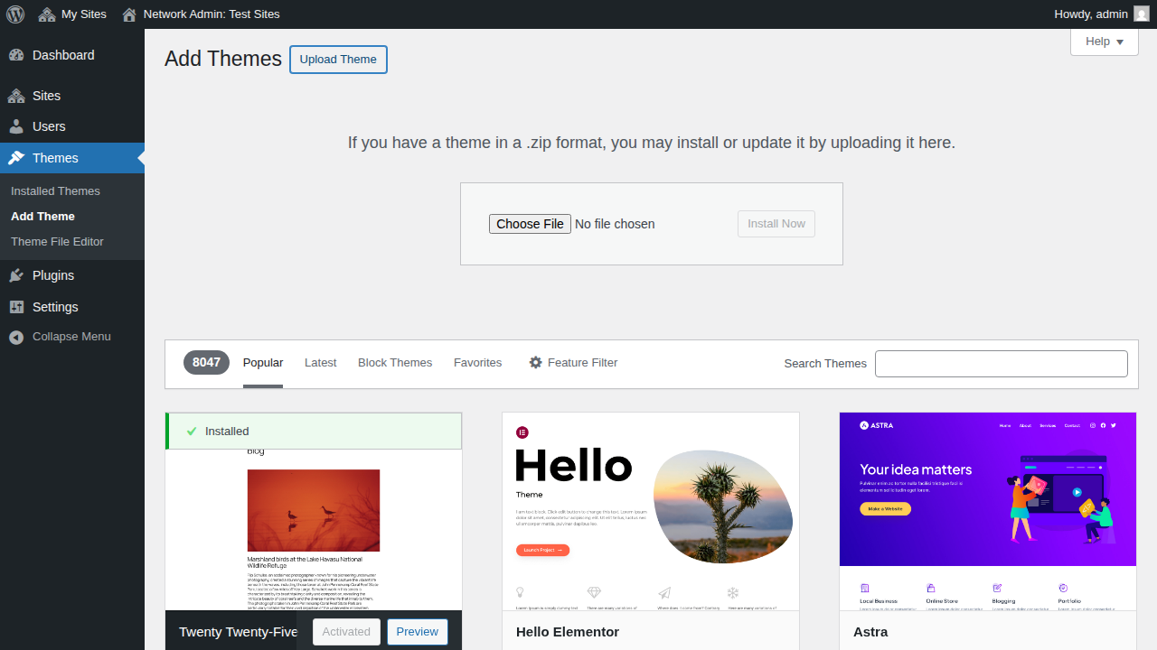
Task: Click inside the Search Themes field
Action: (x=1001, y=363)
